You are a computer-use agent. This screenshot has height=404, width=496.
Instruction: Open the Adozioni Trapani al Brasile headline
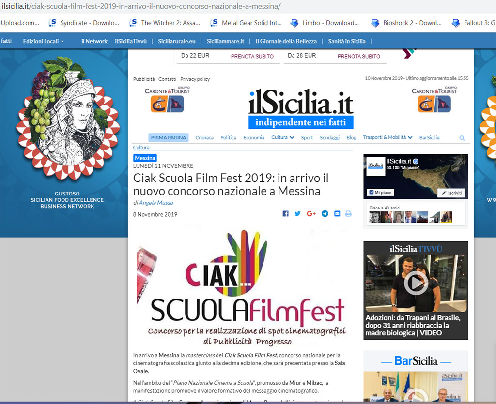(x=413, y=325)
